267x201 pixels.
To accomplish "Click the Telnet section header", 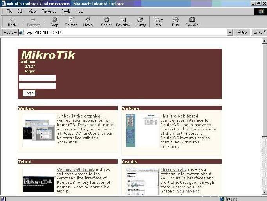I will pyautogui.click(x=68, y=161).
